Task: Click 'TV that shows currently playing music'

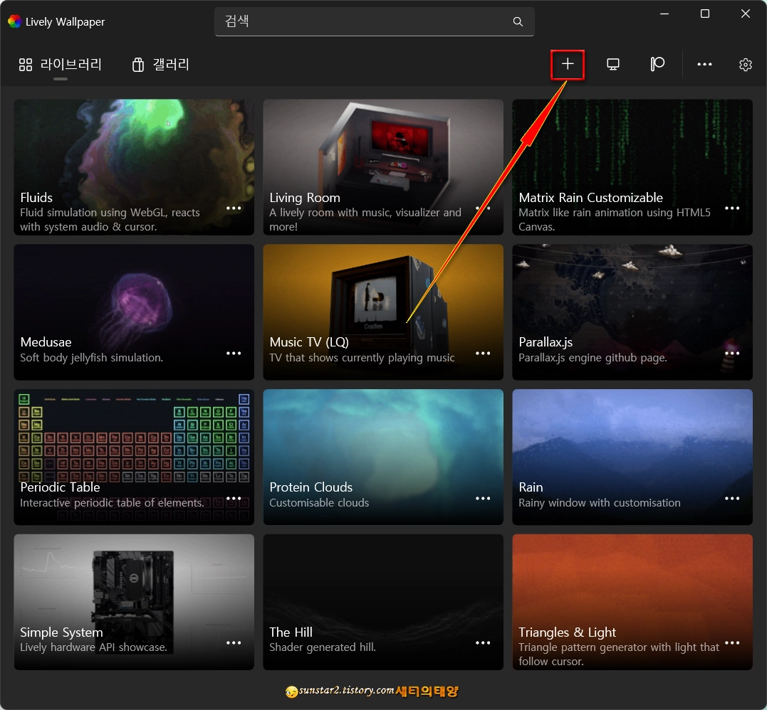Action: (362, 358)
